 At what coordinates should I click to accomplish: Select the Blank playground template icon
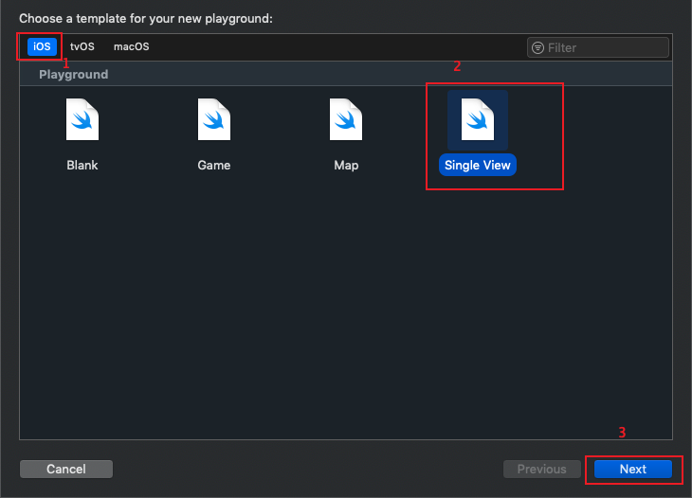tap(82, 119)
